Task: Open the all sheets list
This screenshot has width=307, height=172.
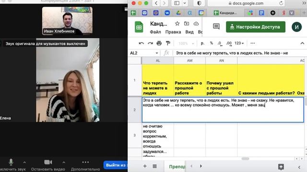Action: [154, 166]
